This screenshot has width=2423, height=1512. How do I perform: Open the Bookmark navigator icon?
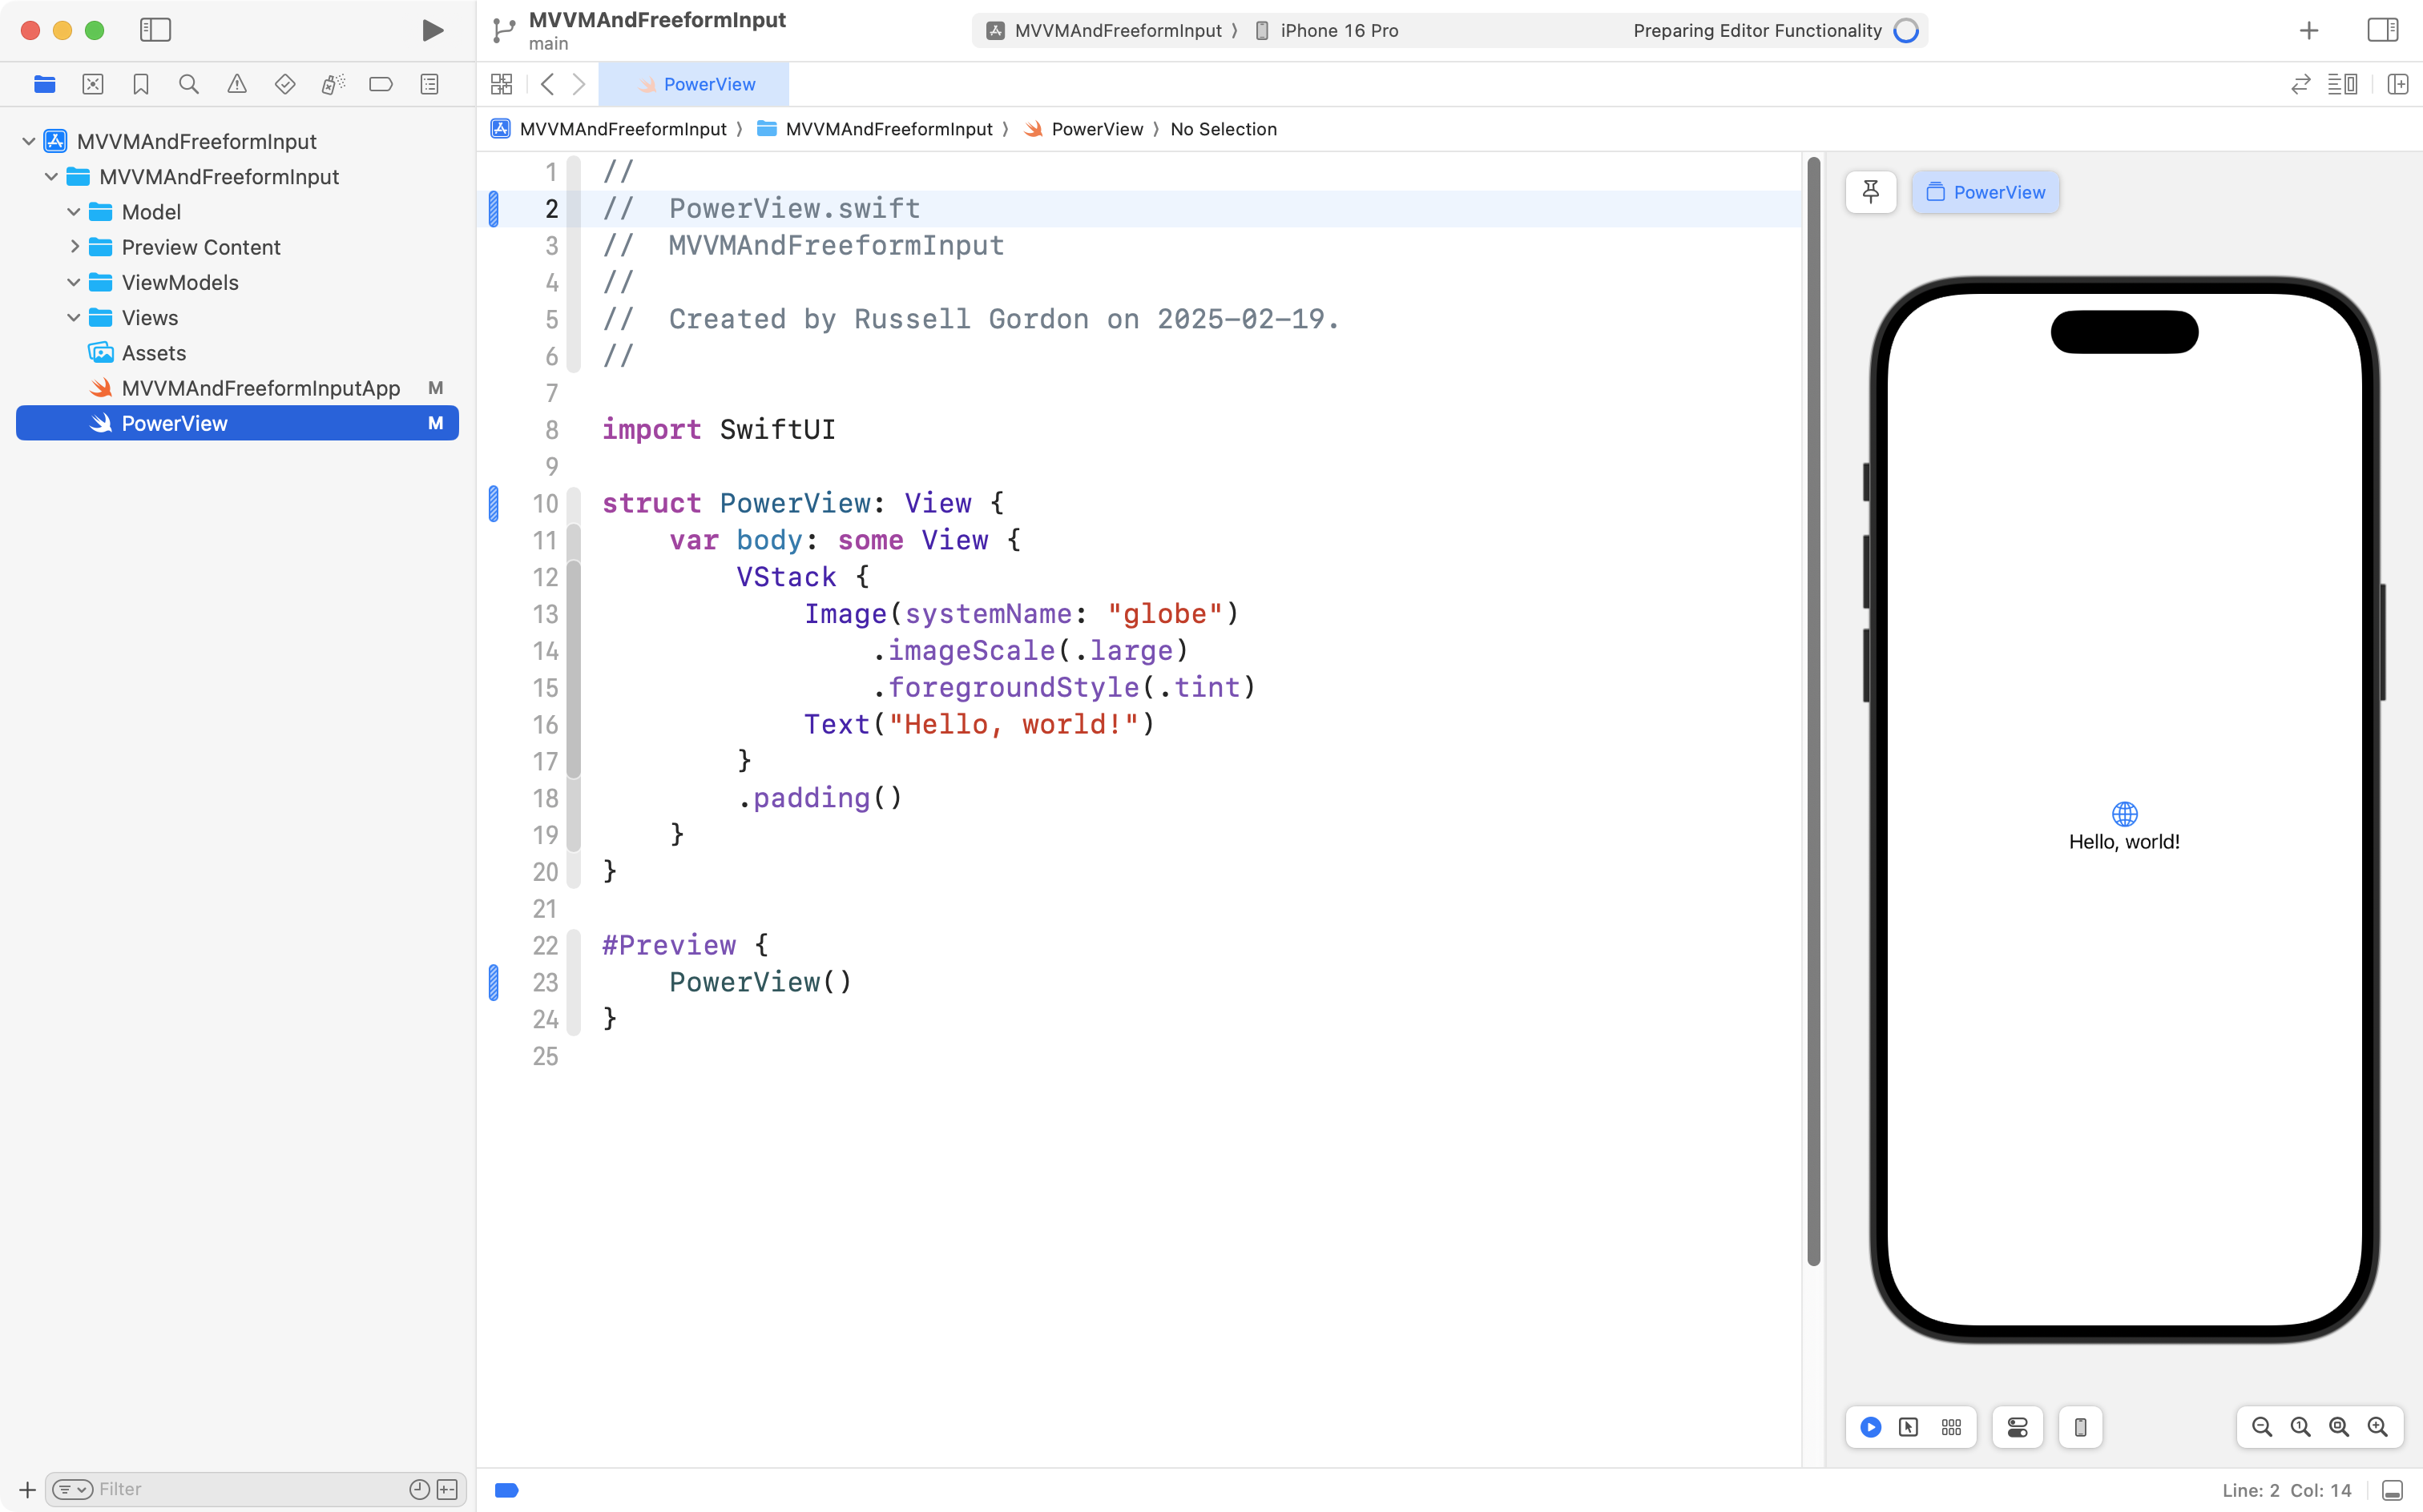pyautogui.click(x=140, y=84)
